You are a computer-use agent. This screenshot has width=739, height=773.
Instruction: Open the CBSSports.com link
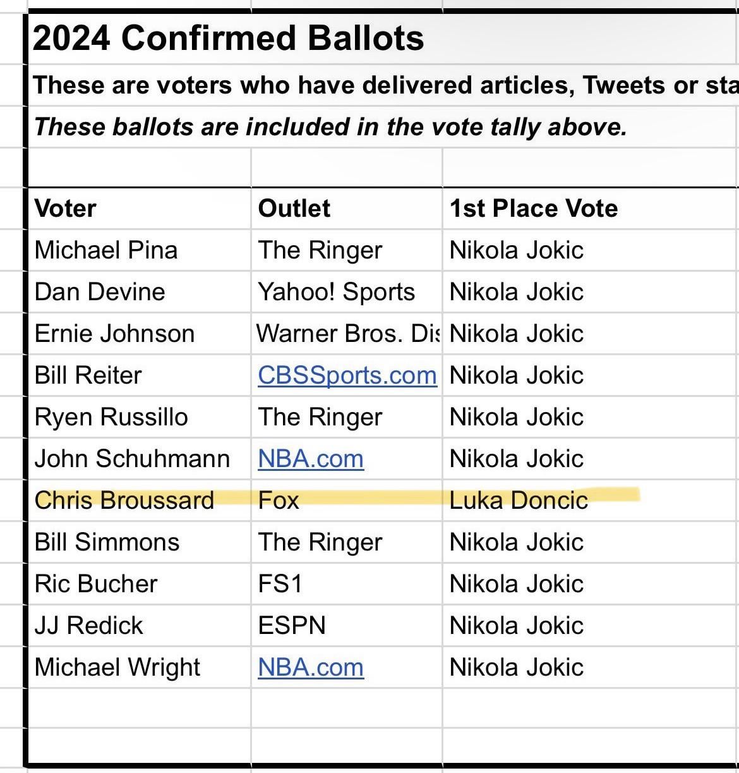pyautogui.click(x=347, y=375)
